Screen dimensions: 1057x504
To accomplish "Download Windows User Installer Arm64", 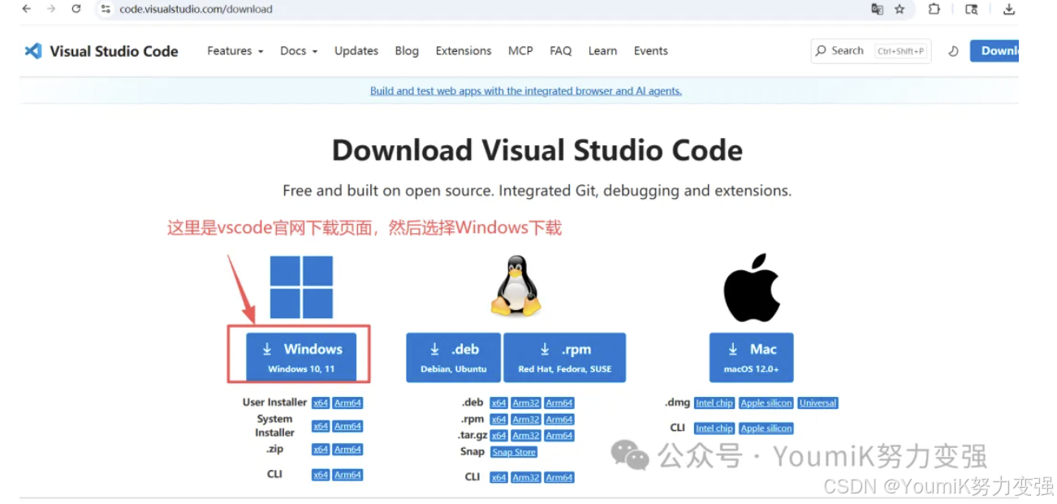I will [347, 403].
